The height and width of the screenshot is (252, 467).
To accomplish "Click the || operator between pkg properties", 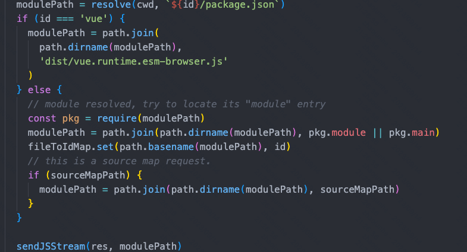I will coord(377,133).
